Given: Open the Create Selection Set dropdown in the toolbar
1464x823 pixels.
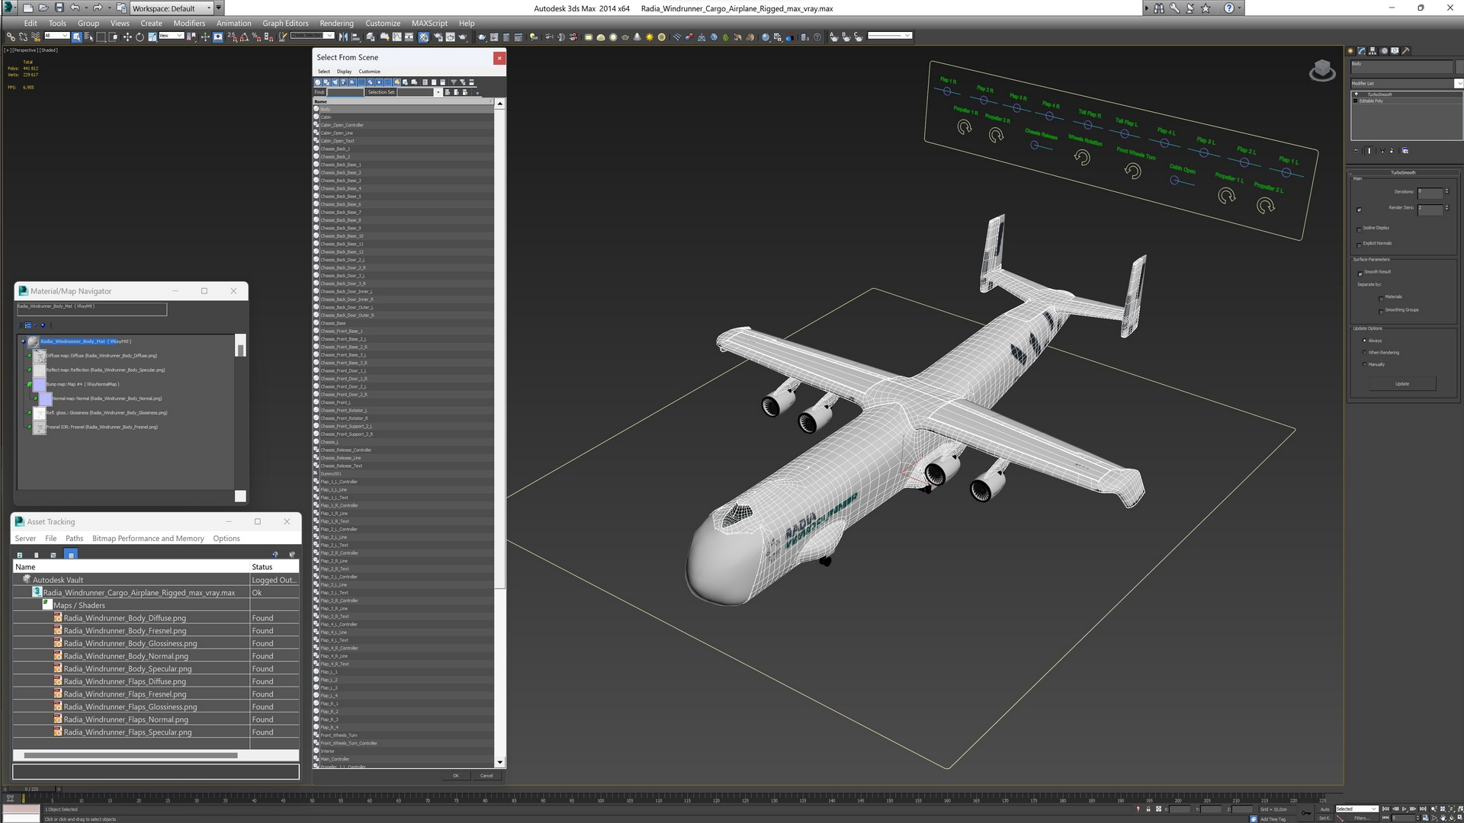Looking at the screenshot, I should click(x=312, y=36).
